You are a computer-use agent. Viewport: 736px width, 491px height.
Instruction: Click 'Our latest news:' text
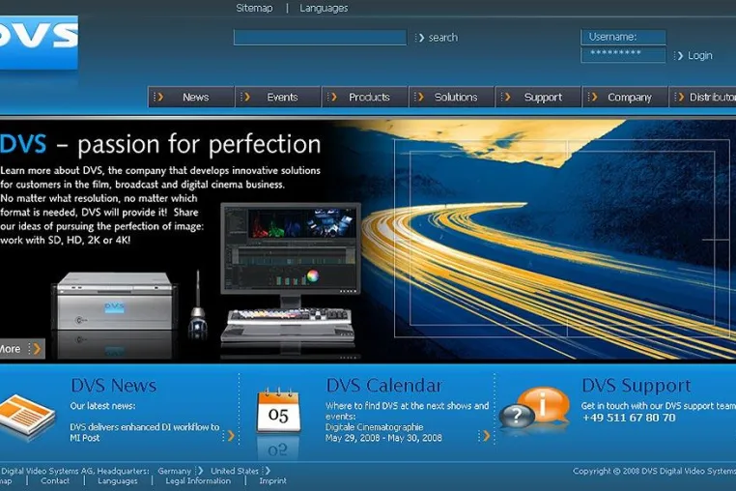102,406
